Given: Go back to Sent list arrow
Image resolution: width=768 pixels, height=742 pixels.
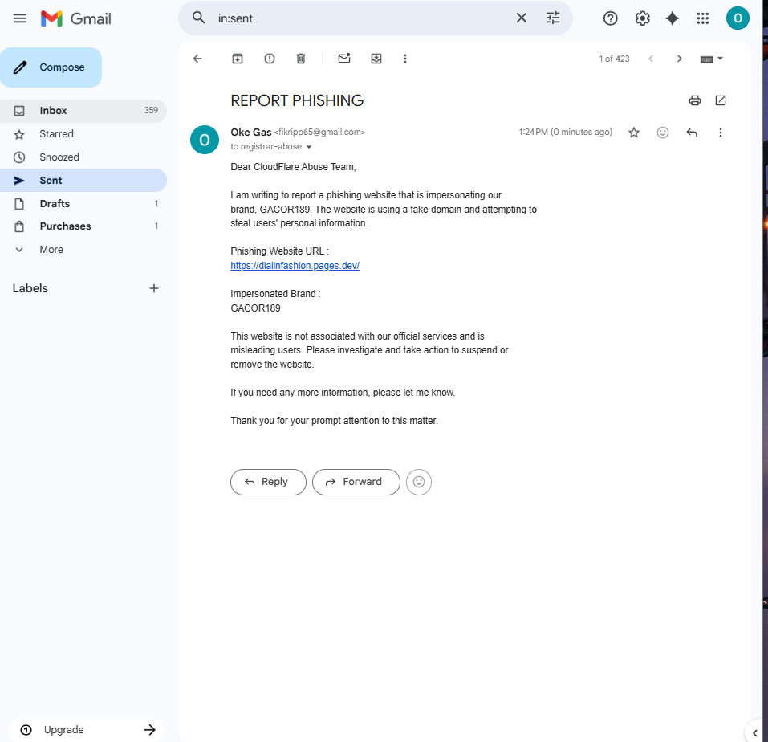Looking at the screenshot, I should (x=197, y=59).
